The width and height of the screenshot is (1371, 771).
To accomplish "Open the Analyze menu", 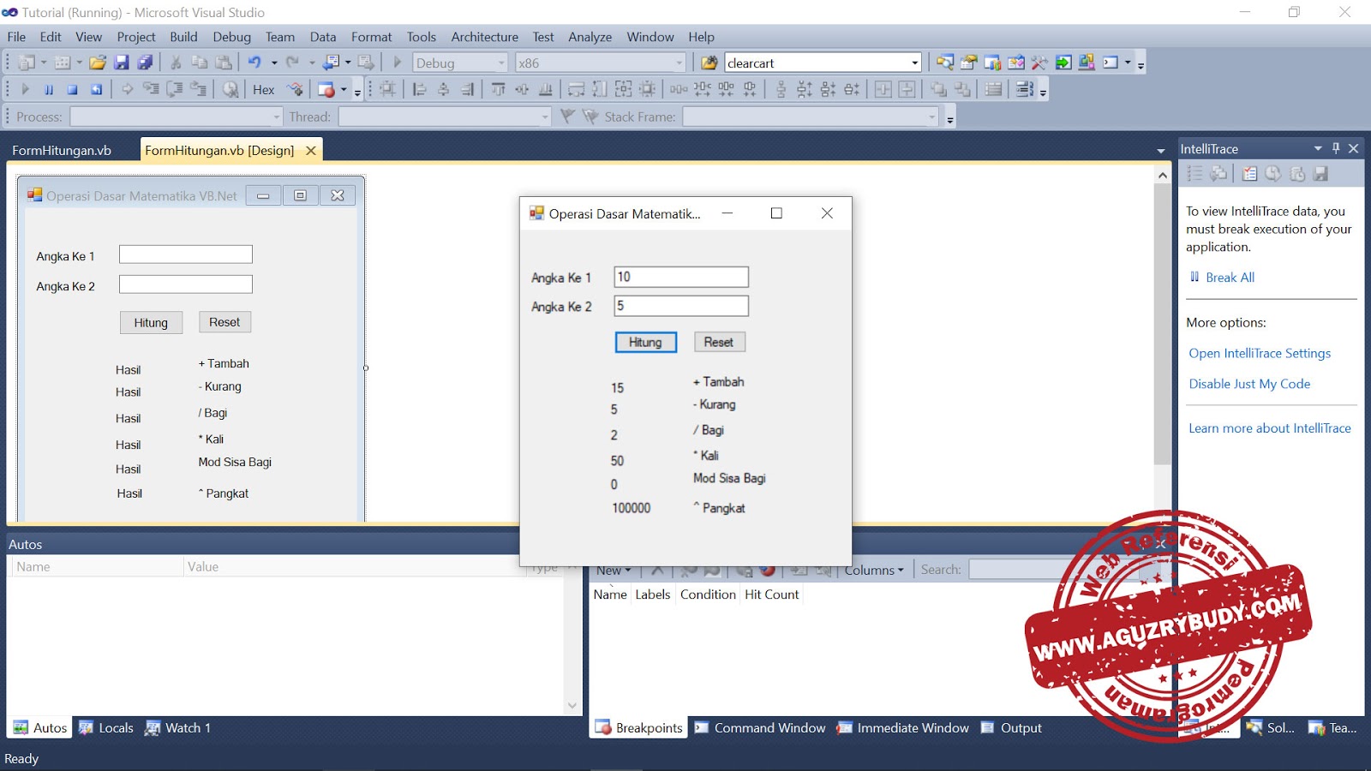I will [590, 37].
